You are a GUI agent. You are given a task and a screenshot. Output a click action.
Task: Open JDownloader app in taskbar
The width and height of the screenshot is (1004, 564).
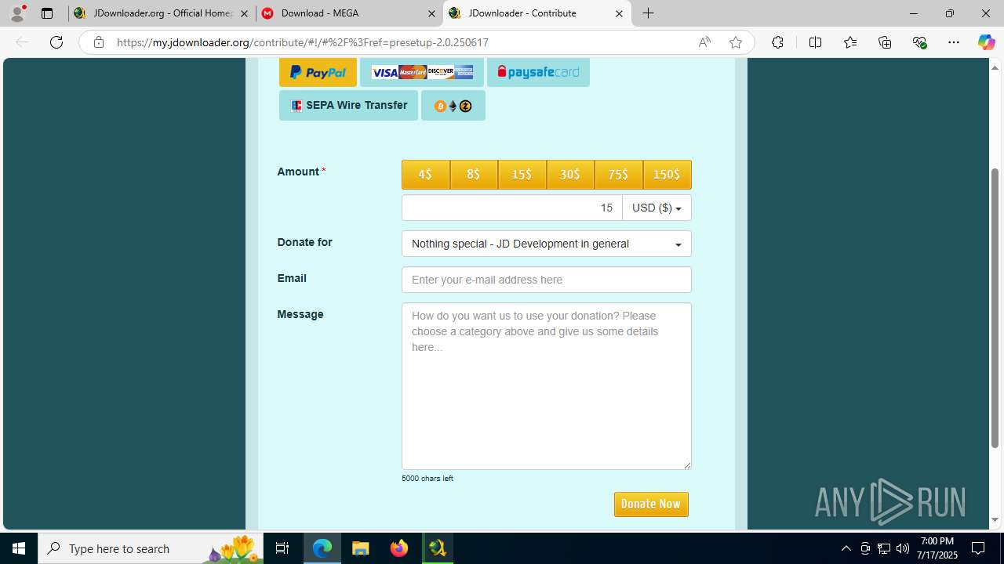(x=438, y=548)
